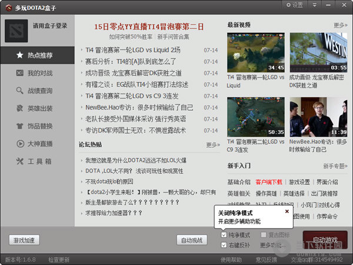Uncheck the 纯净模式 checkbox
This screenshot has width=353, height=265.
(x=224, y=235)
